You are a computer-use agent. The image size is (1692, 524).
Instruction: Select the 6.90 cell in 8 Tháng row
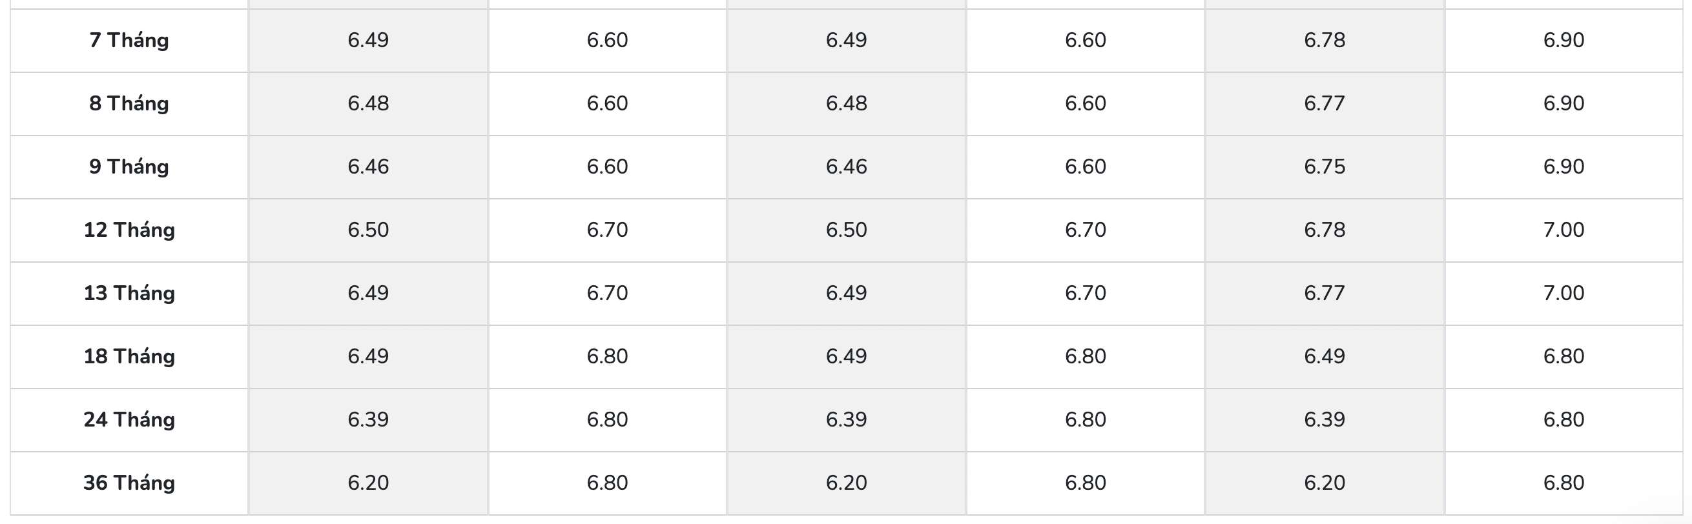click(1563, 103)
